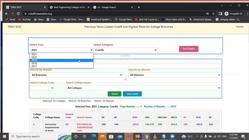This screenshot has height=140, width=249.
Task: Focus Windows taskbar search box
Action: coord(40,136)
